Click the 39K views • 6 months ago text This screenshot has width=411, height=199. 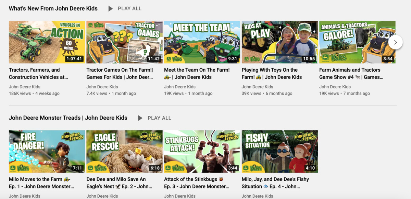[267, 94]
